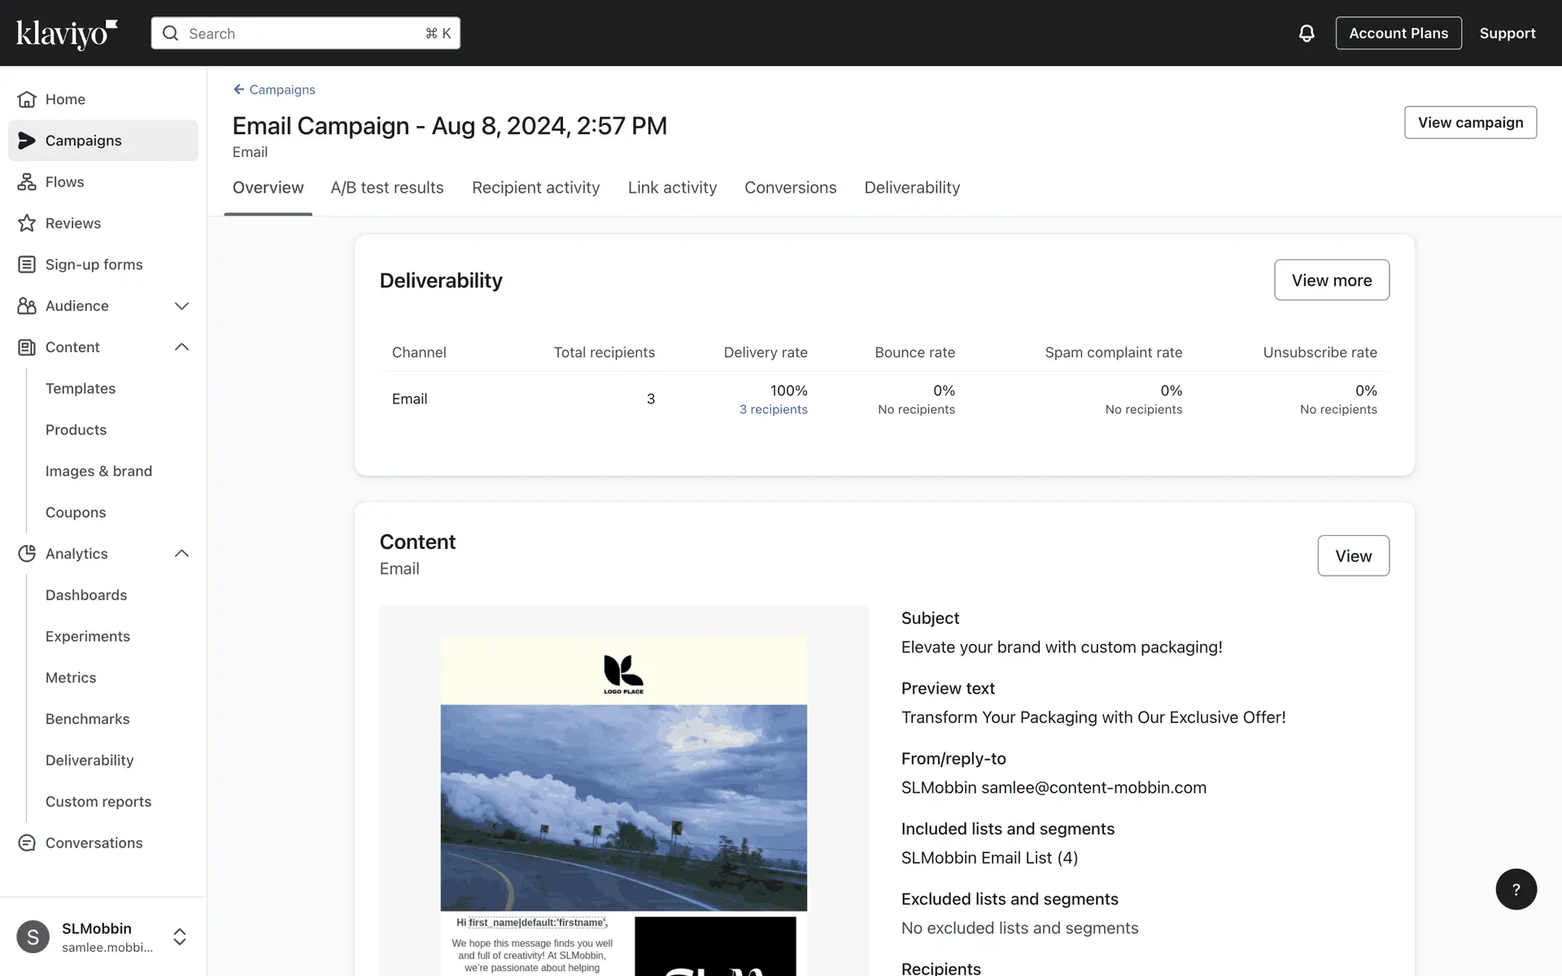
Task: Collapse the Analytics section chevron
Action: point(181,554)
